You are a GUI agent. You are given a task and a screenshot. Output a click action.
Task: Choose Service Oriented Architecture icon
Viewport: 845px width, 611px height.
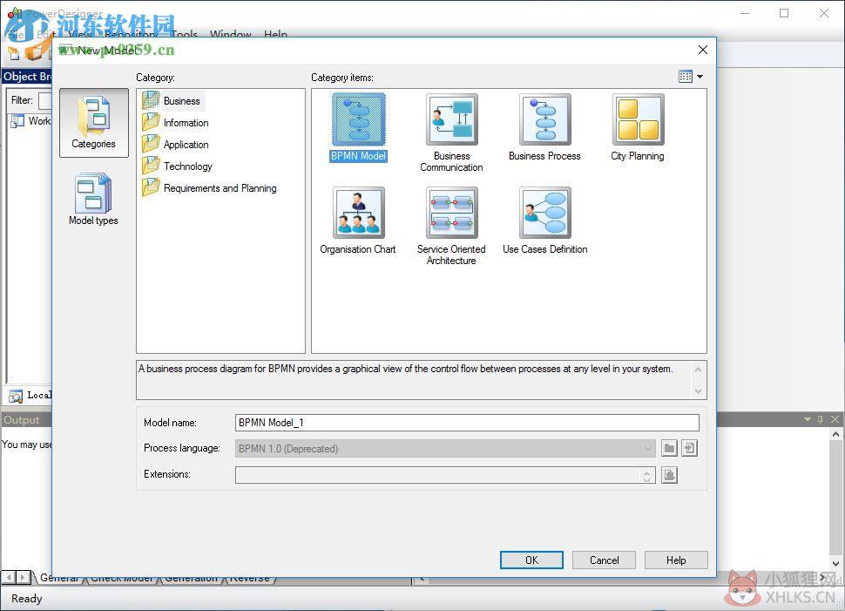[451, 213]
